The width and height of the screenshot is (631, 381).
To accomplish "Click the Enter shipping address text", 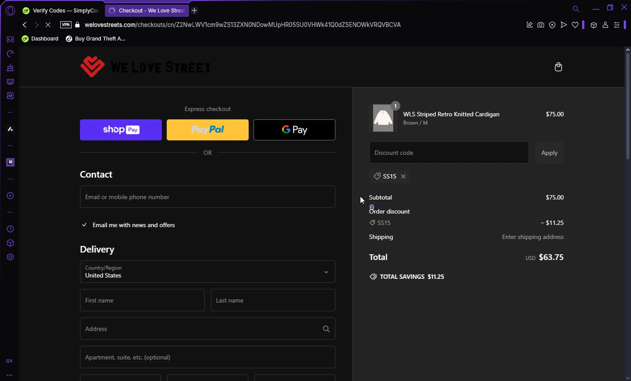I will 533,237.
